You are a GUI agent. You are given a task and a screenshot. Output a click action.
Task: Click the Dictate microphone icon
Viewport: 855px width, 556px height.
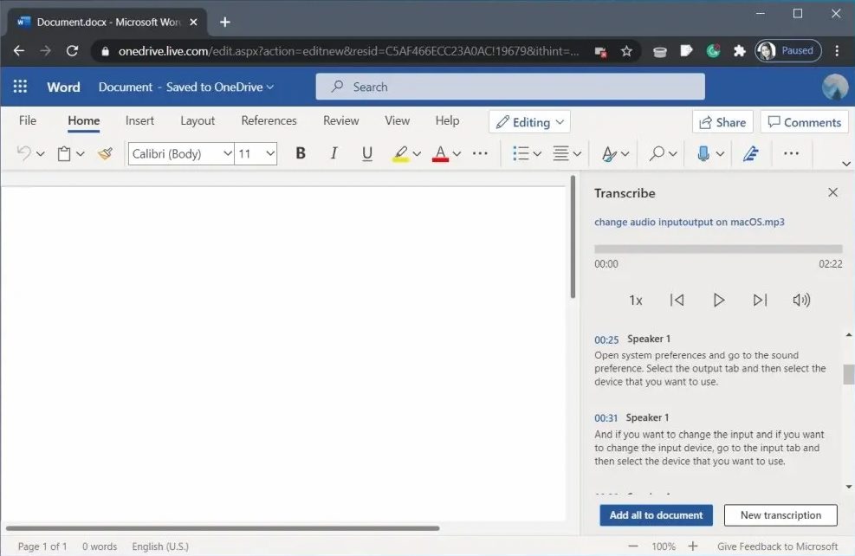click(703, 153)
